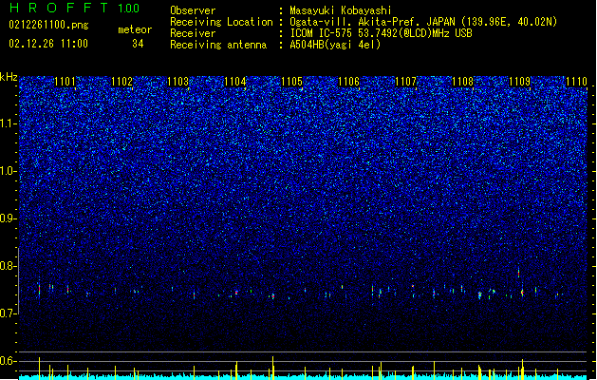The width and height of the screenshot is (597, 380).
Task: Click the 1107 time marker
Action: (406, 82)
